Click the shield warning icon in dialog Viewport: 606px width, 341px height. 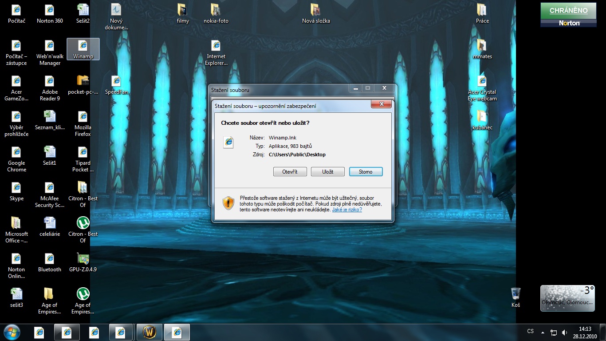pyautogui.click(x=228, y=203)
